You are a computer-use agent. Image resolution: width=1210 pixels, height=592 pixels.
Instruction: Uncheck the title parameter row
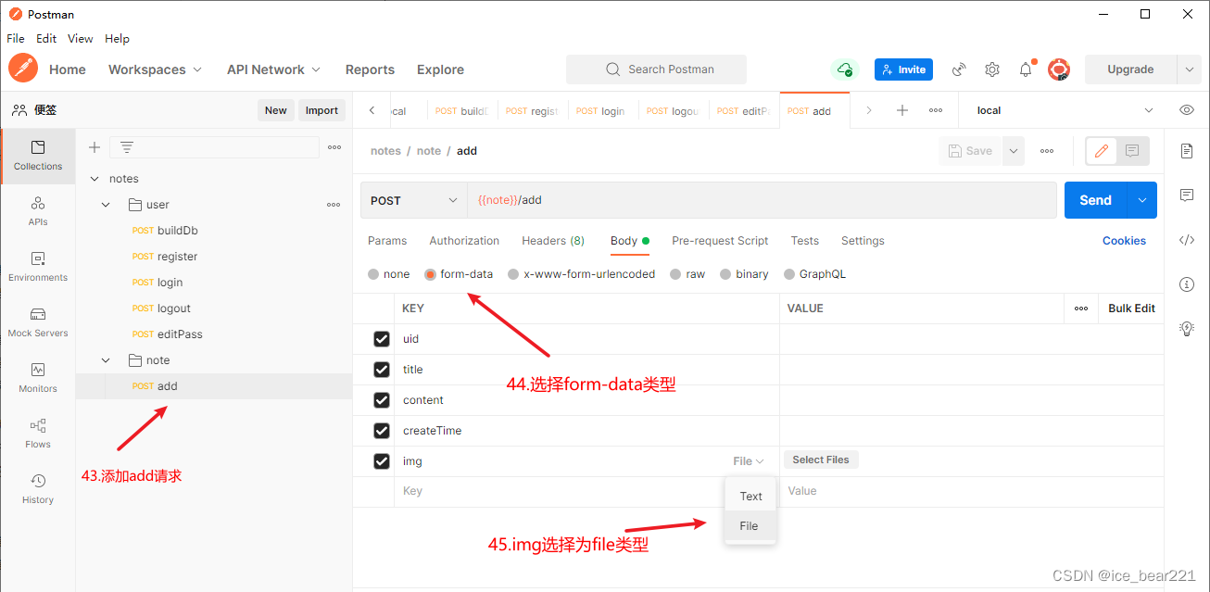tap(381, 370)
